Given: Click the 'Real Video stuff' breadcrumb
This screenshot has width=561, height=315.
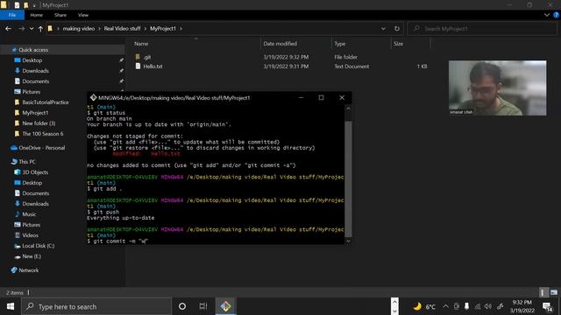Looking at the screenshot, I should tap(122, 29).
